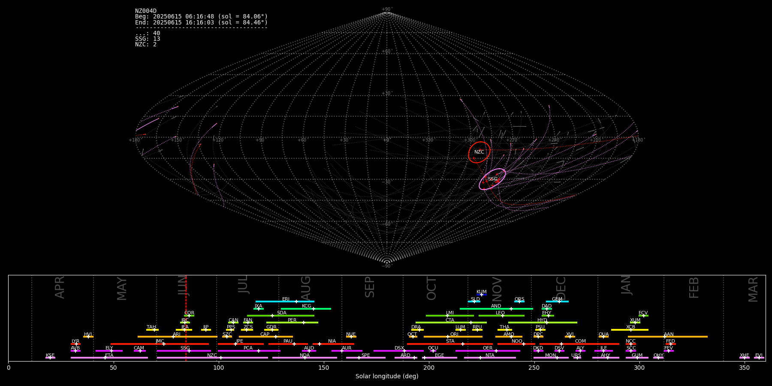Click the NDA shower label
772x386 pixels.
305,356
